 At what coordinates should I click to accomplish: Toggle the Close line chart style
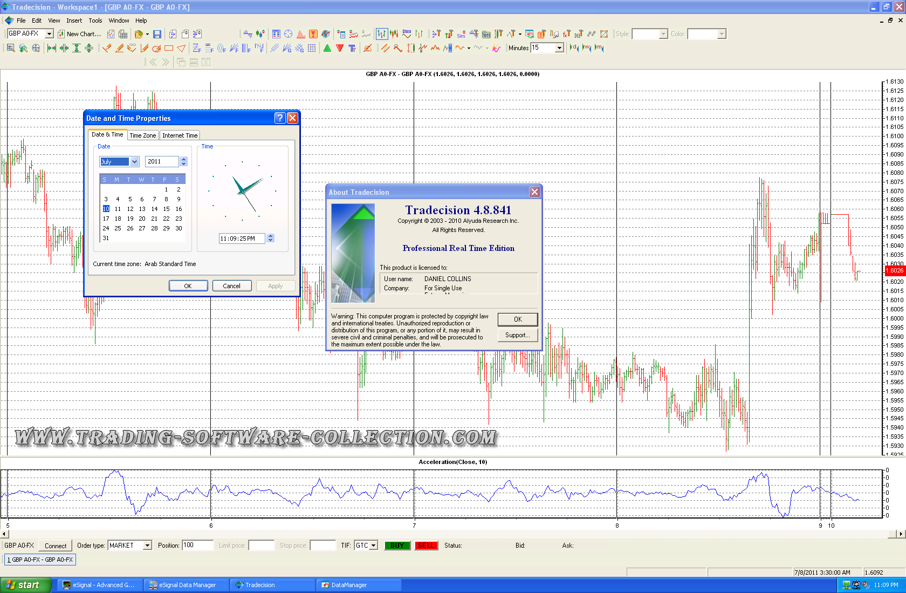pyautogui.click(x=407, y=34)
